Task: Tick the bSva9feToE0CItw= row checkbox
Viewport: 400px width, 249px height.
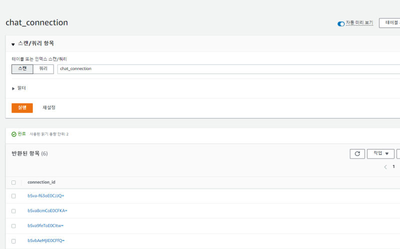Action: pyautogui.click(x=13, y=226)
